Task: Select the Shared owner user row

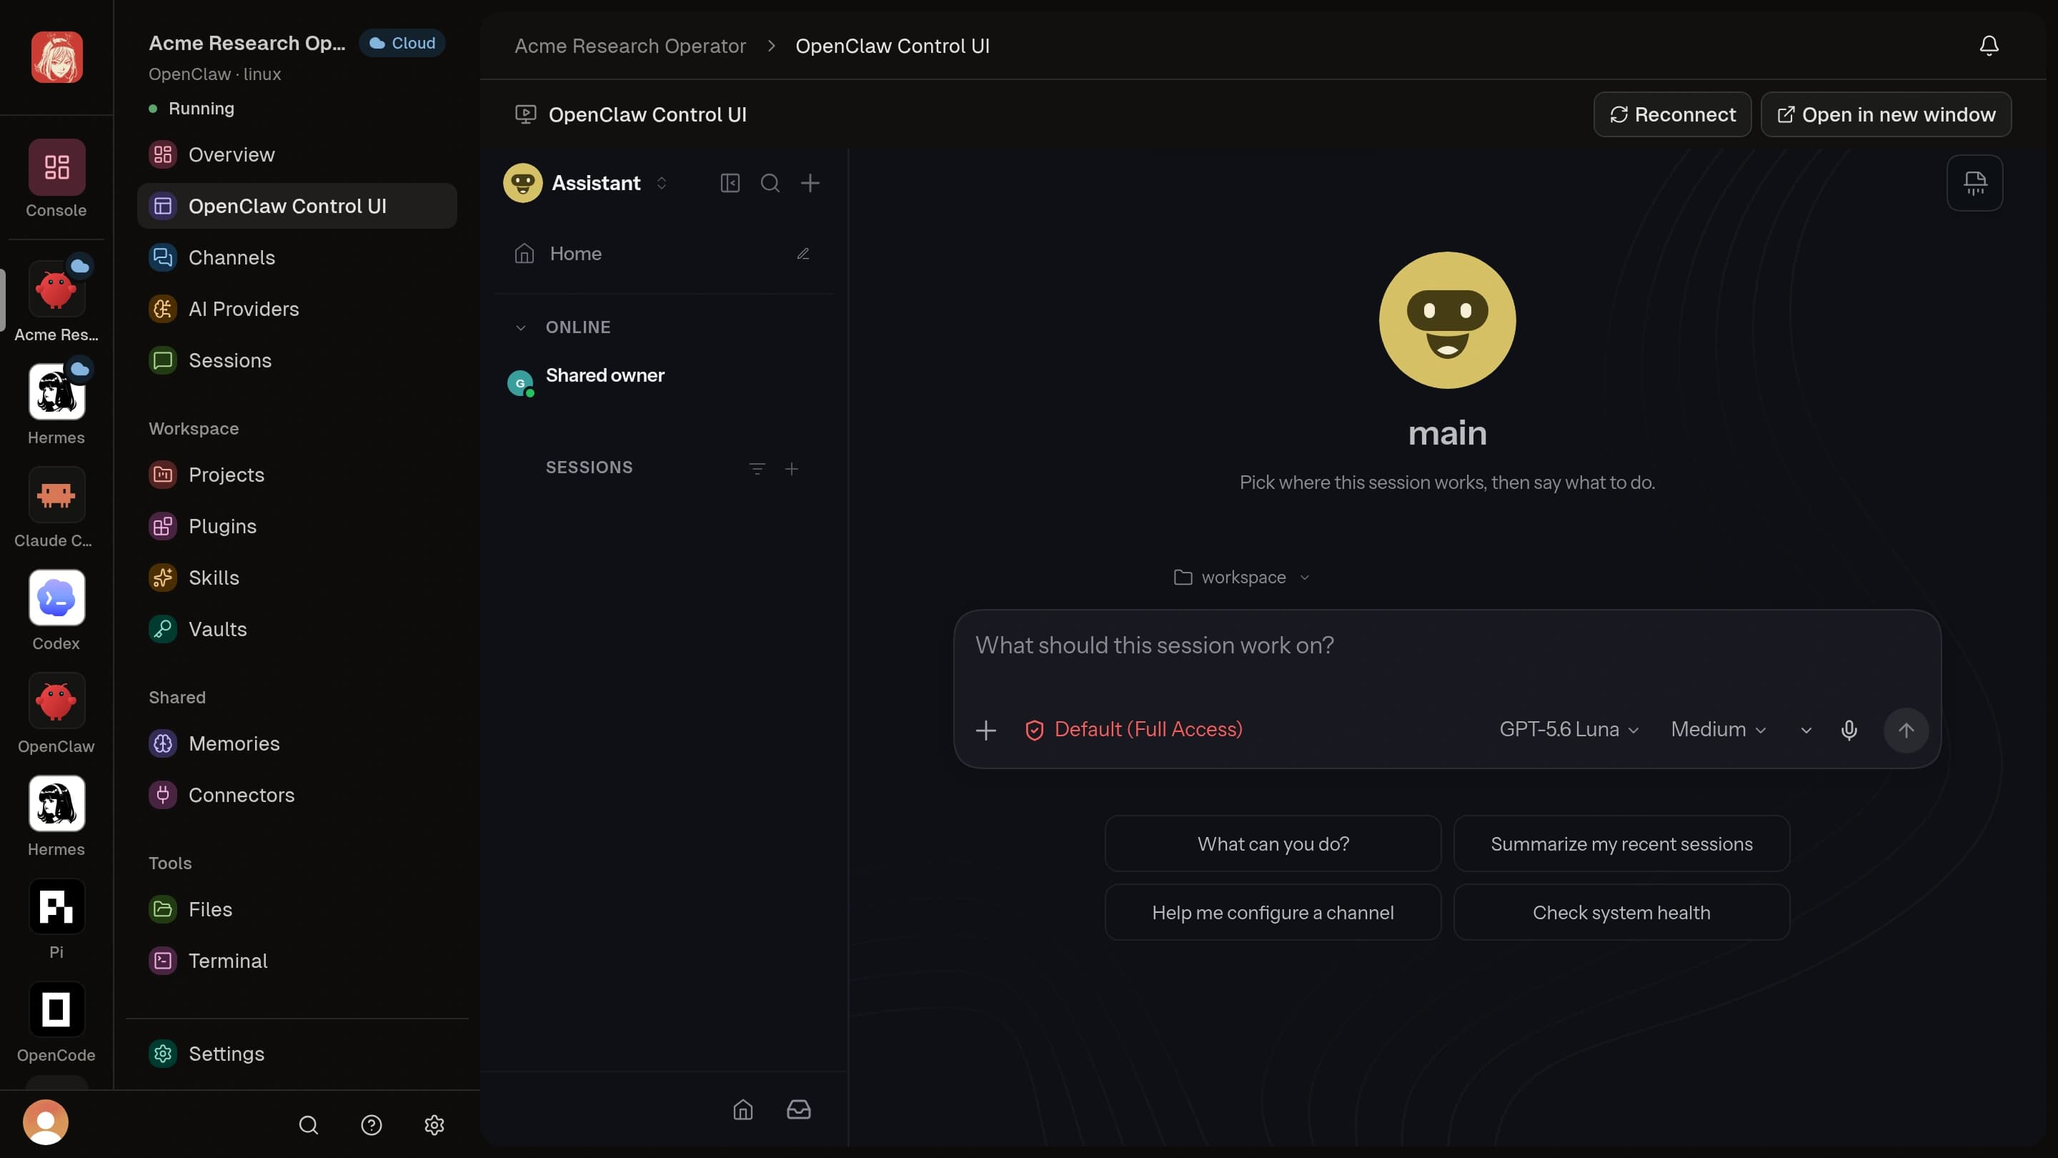Action: pyautogui.click(x=665, y=383)
